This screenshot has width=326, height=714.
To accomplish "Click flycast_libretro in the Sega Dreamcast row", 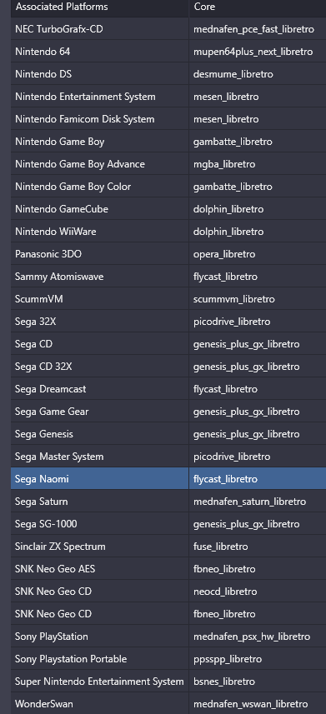I will click(258, 389).
